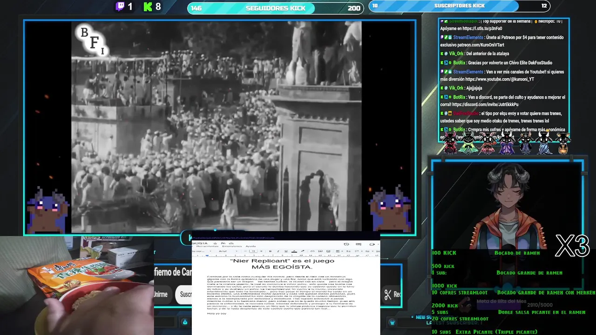Open the checklist dropdown in Docs toolbar
The image size is (596, 335).
pyautogui.click(x=358, y=251)
